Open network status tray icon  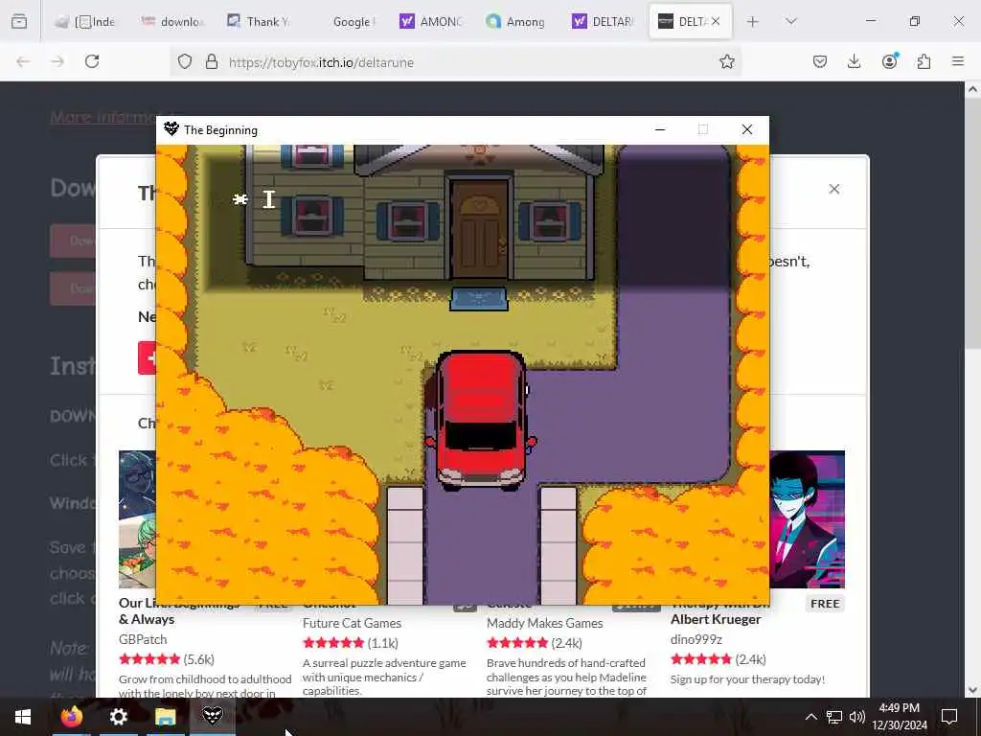834,717
